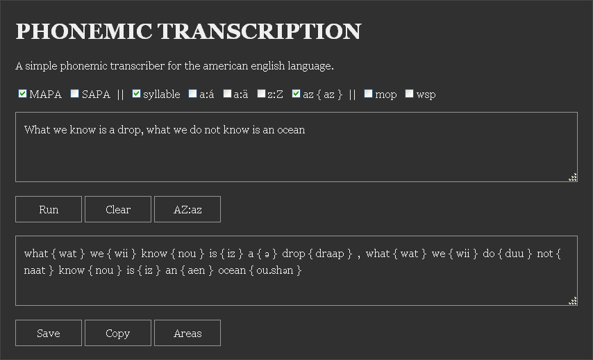Enable the SAPA option
The height and width of the screenshot is (360, 593).
[75, 94]
